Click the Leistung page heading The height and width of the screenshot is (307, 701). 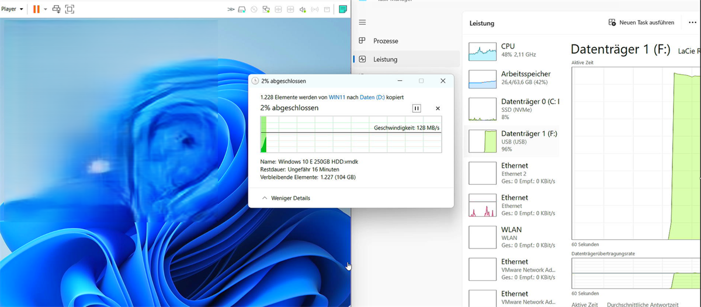(x=482, y=23)
